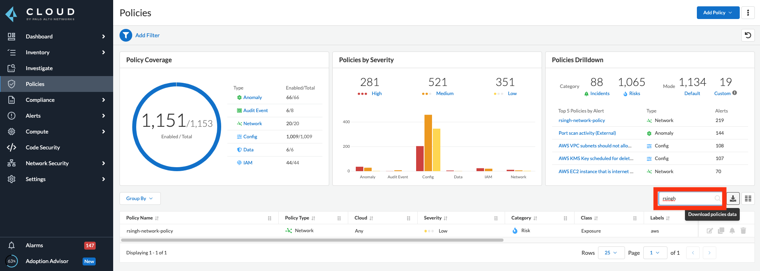Open the three-dot menu beside Add Policy
The width and height of the screenshot is (760, 271).
pyautogui.click(x=748, y=13)
